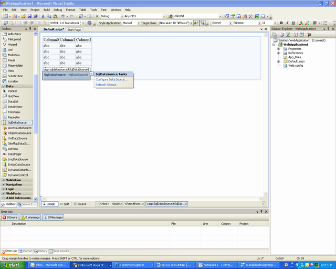Image resolution: width=336 pixels, height=269 pixels.
Task: Open Toolbox using the hammer-wrench icon
Action: [251, 16]
